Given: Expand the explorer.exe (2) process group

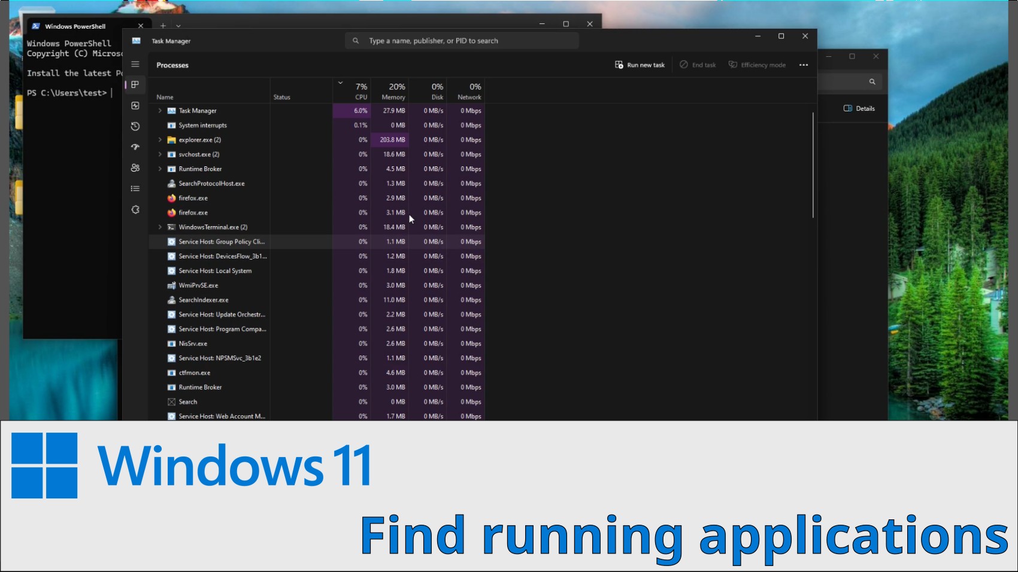Looking at the screenshot, I should pyautogui.click(x=160, y=140).
